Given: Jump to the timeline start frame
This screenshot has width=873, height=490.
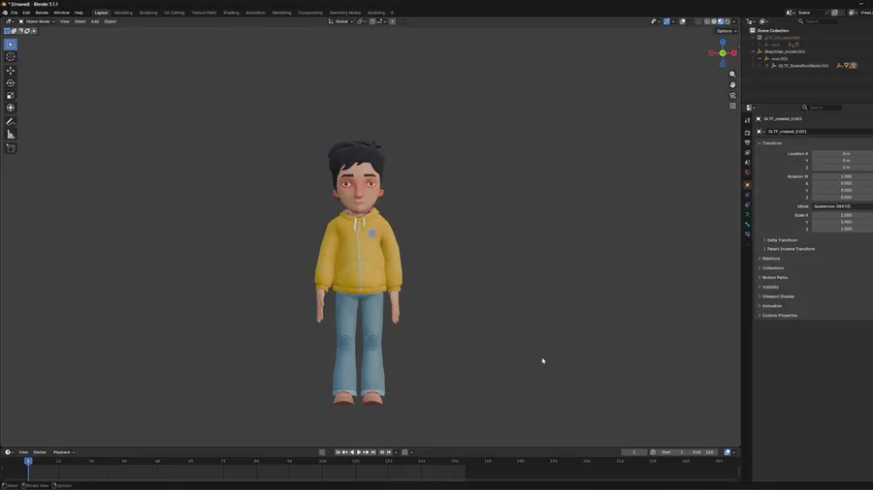Looking at the screenshot, I should (x=338, y=452).
